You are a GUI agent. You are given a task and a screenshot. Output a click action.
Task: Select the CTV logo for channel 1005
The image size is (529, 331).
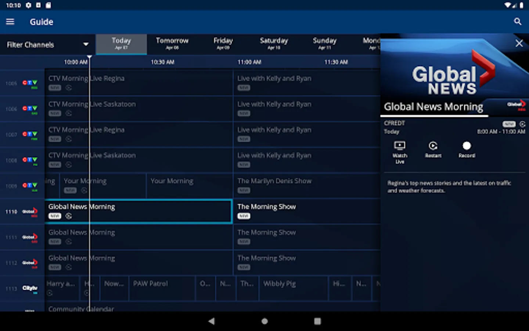(30, 83)
